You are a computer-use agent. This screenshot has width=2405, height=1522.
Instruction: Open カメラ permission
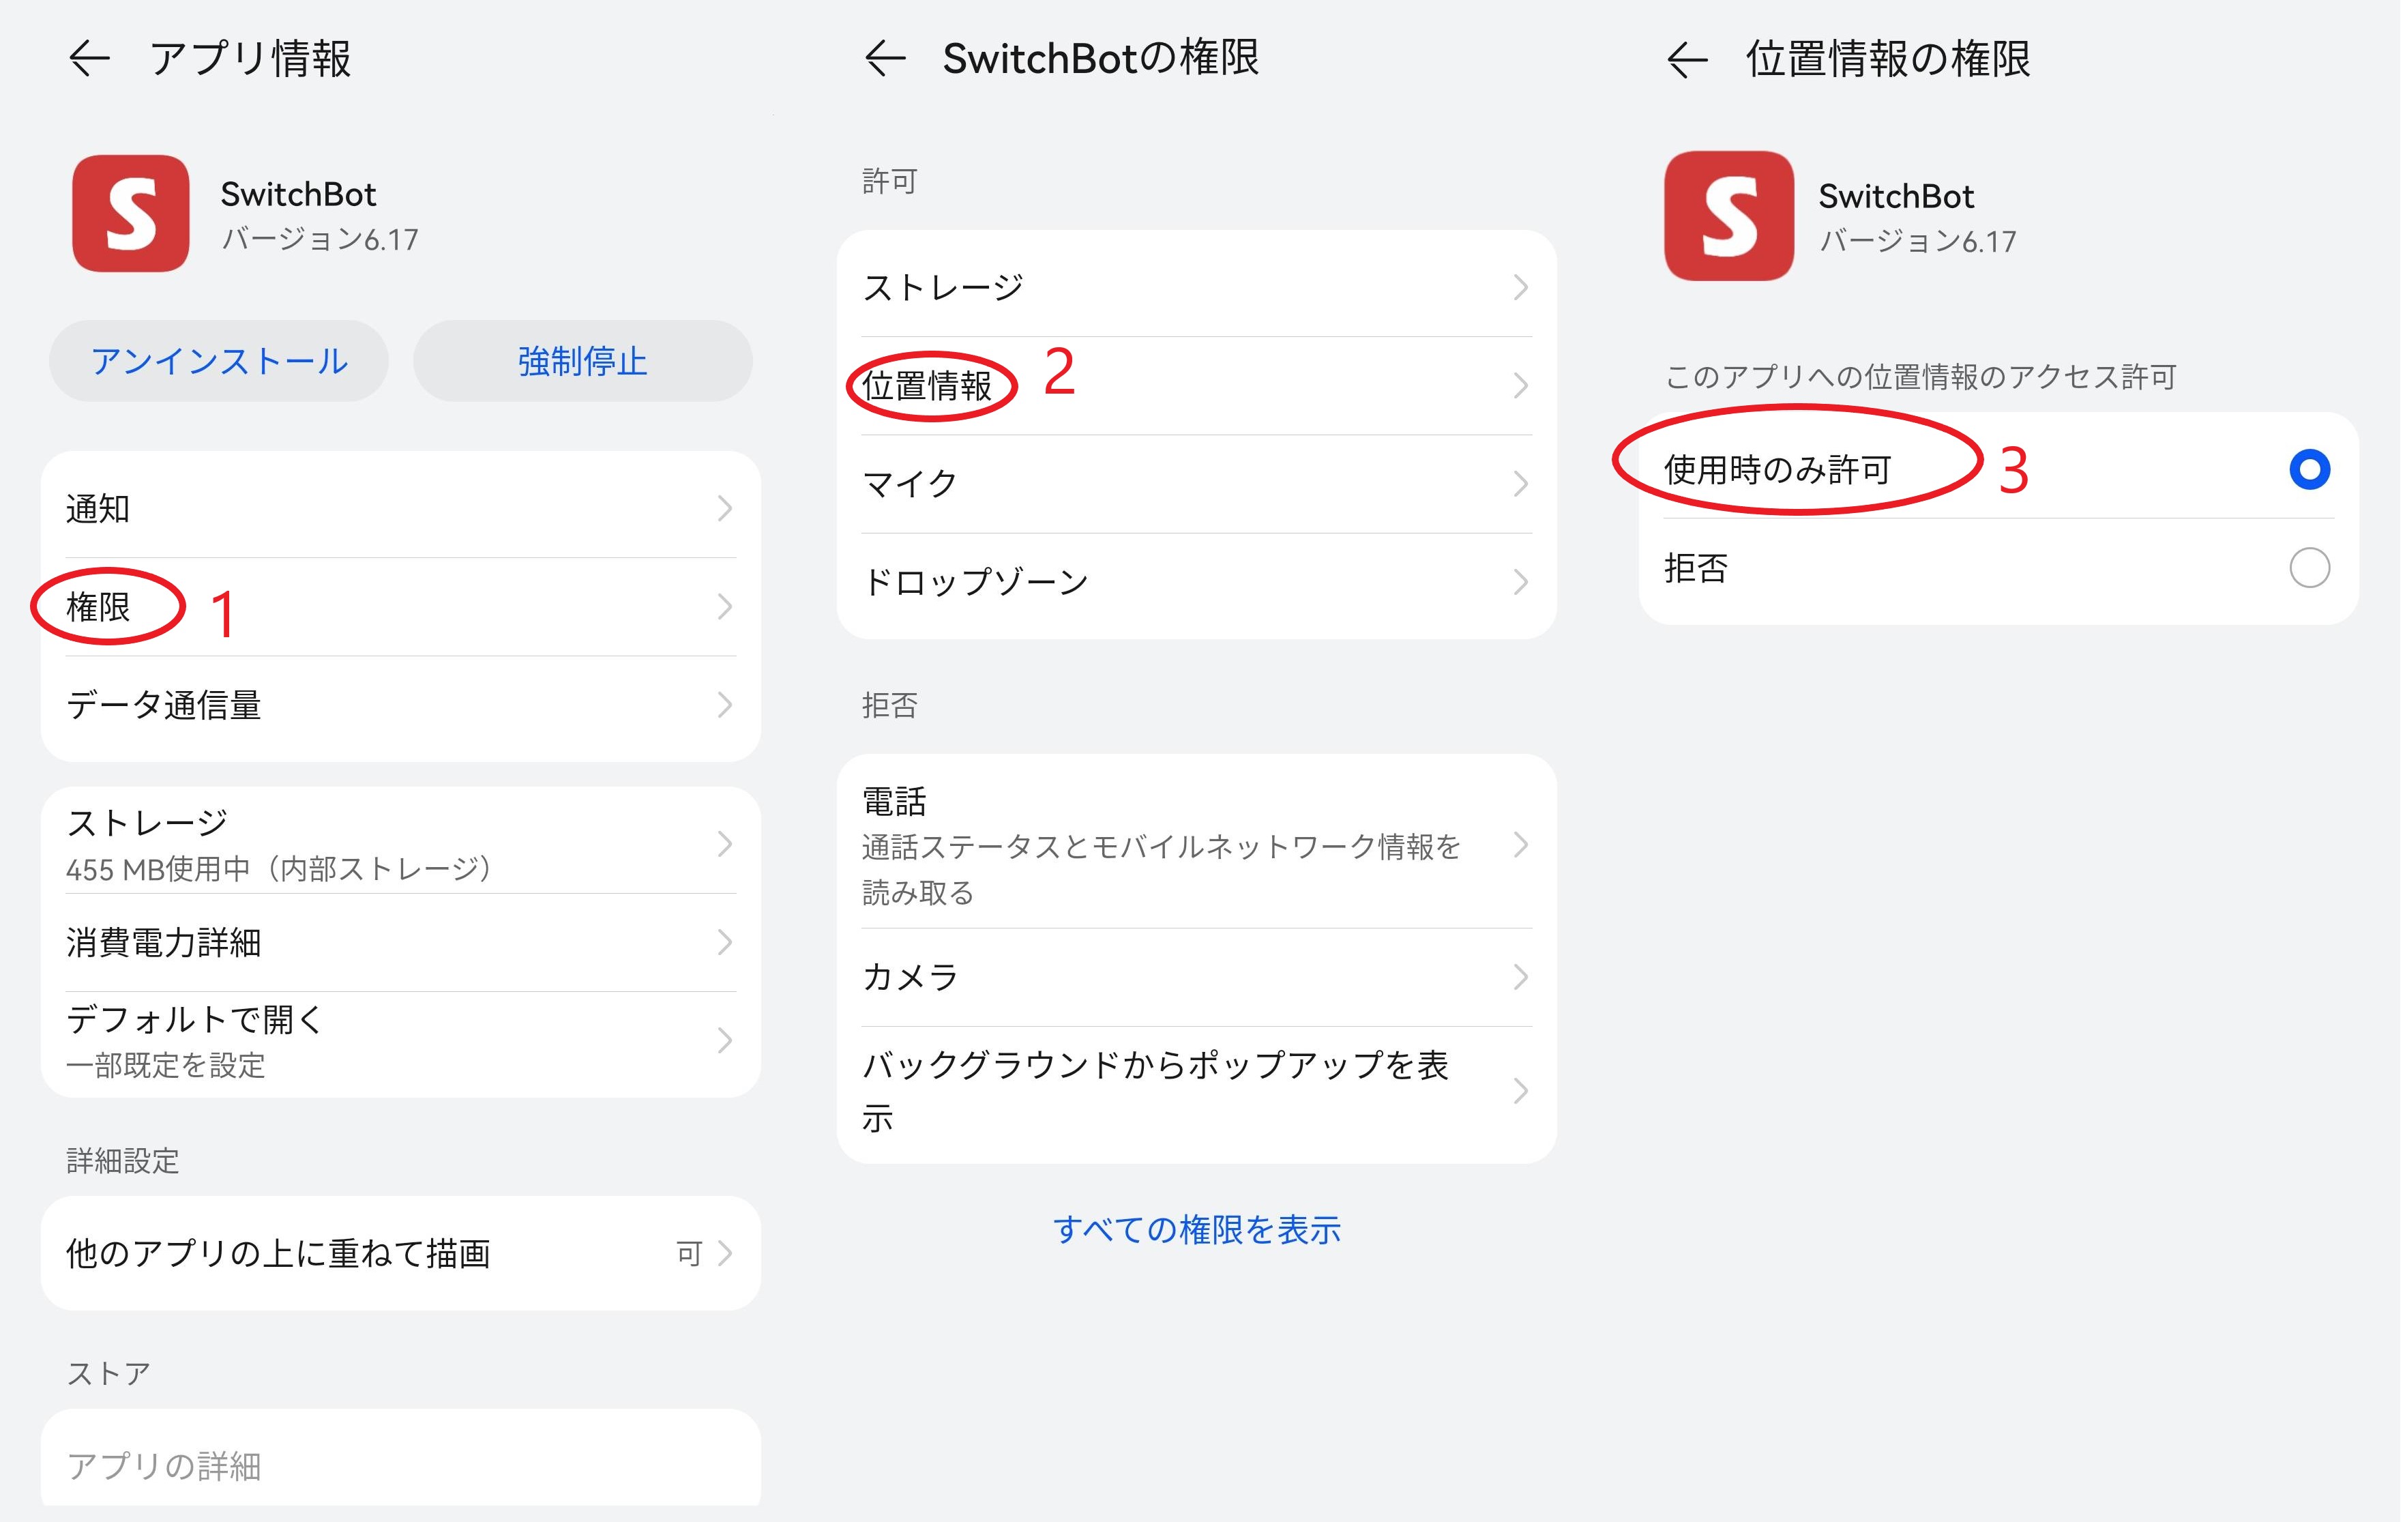1196,977
